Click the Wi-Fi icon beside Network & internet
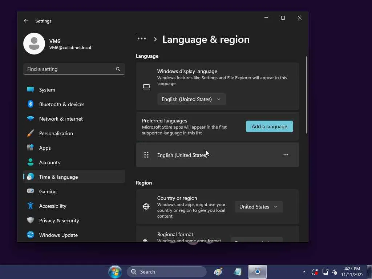Screen dimensions: 372x279 pyautogui.click(x=31, y=118)
